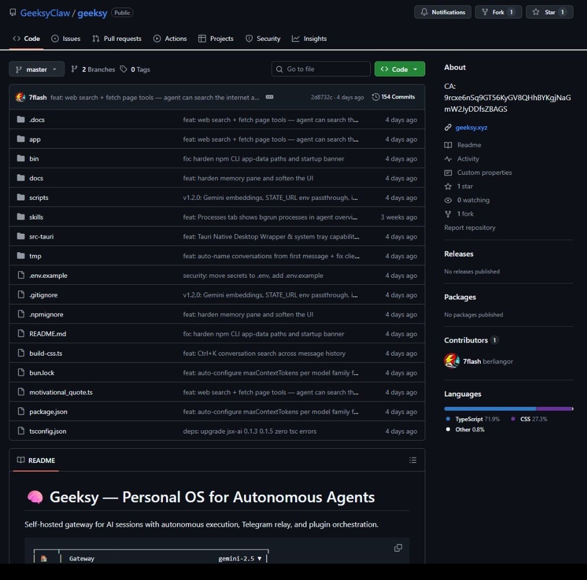Click the file icon beside tsconfig.json
This screenshot has width=587, height=580.
21,431
